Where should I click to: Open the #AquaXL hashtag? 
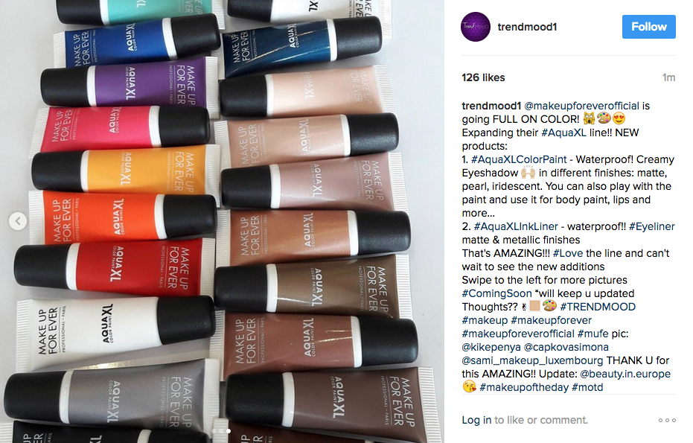(x=563, y=133)
